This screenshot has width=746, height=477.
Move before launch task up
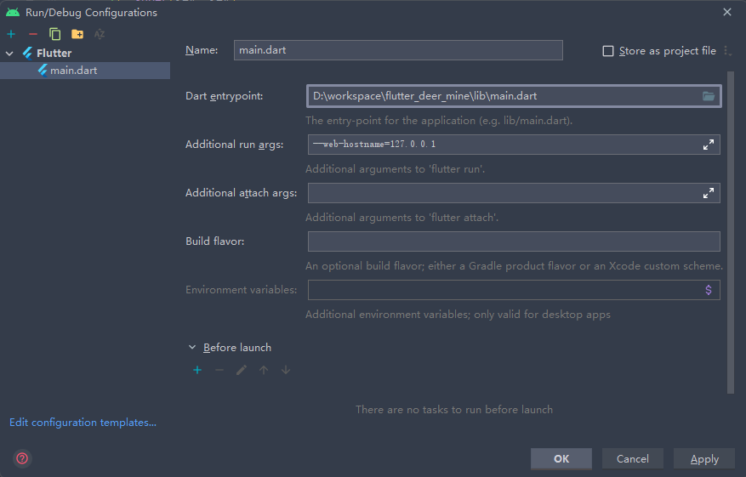(x=264, y=370)
